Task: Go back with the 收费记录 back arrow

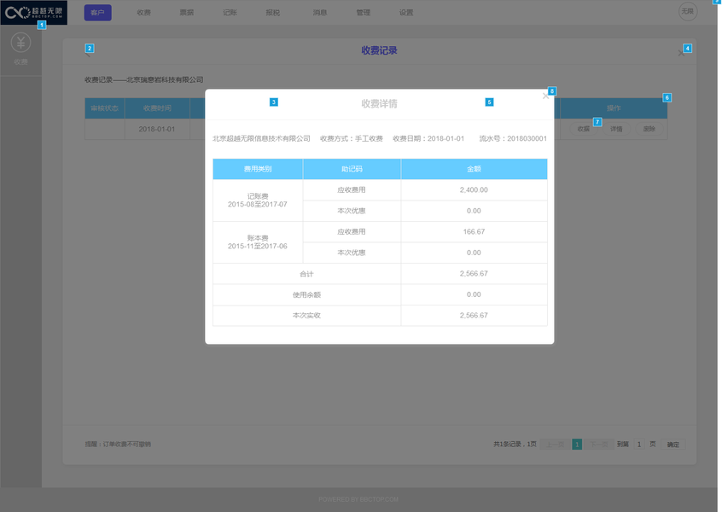Action: pos(88,54)
